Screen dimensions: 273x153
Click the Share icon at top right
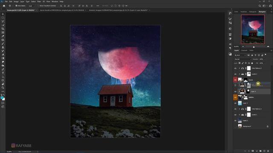(270, 6)
